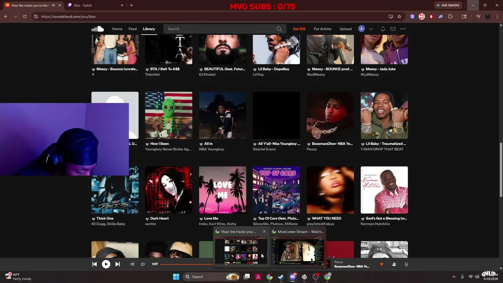Click the Ask Gemini button

pyautogui.click(x=448, y=5)
